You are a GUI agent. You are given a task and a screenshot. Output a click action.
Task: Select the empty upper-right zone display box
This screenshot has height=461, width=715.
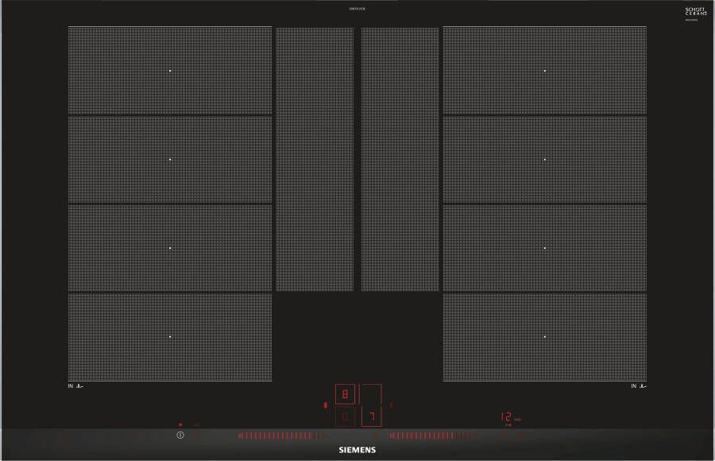pos(371,394)
